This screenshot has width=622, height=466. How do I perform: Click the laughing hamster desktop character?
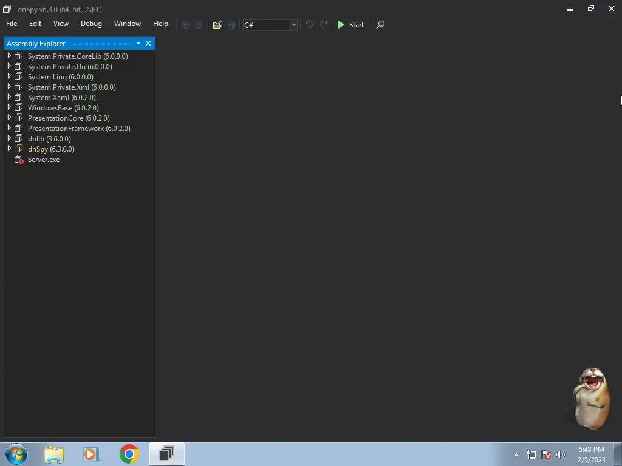point(592,399)
